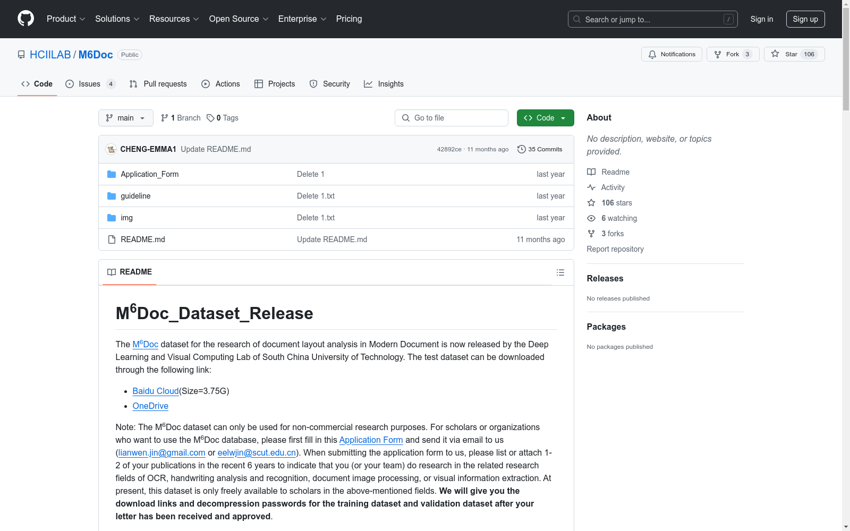Image resolution: width=850 pixels, height=531 pixels.
Task: View the 35 Commits history
Action: 540,149
